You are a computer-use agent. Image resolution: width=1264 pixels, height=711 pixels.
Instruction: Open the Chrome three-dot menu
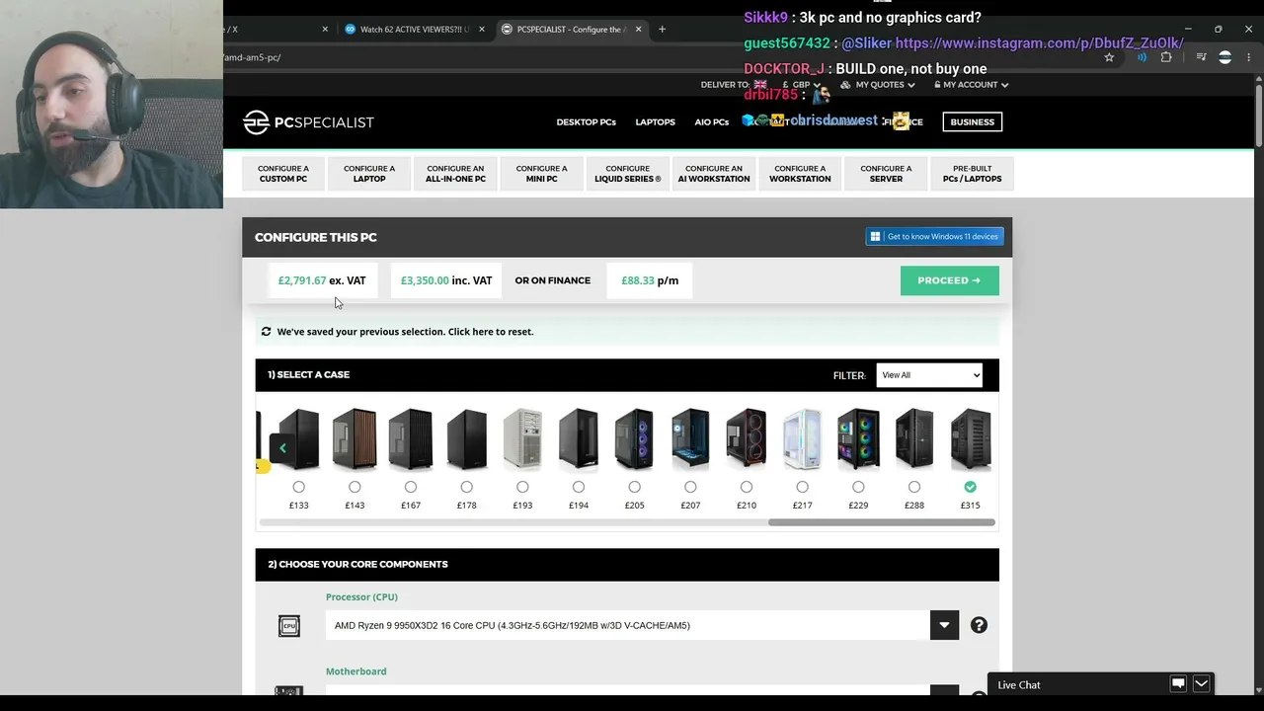pos(1249,57)
